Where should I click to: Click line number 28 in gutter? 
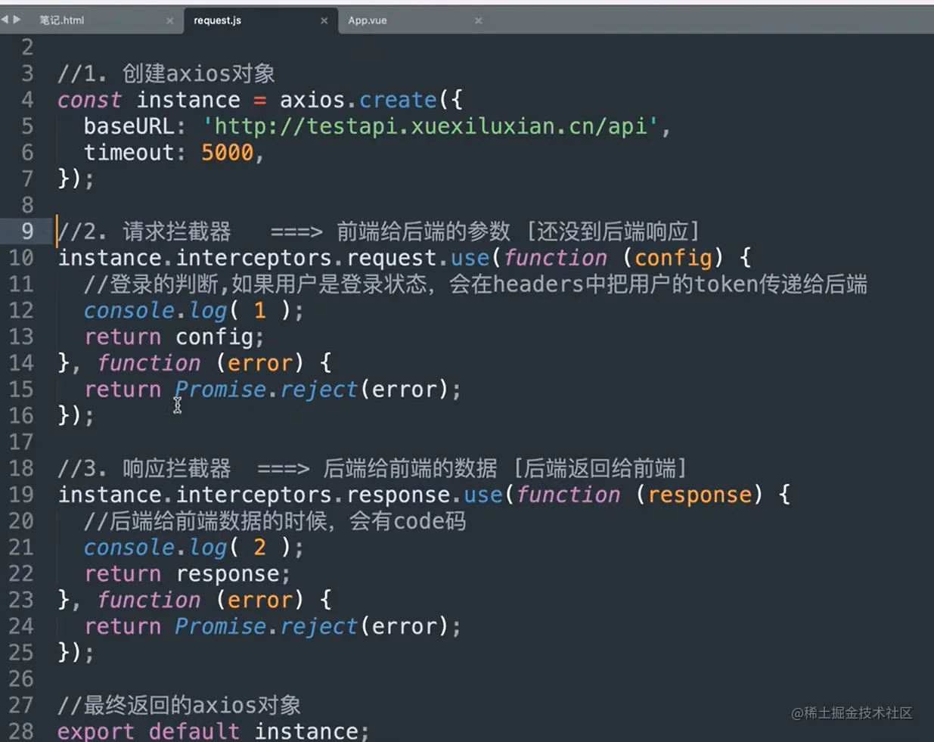(x=21, y=731)
